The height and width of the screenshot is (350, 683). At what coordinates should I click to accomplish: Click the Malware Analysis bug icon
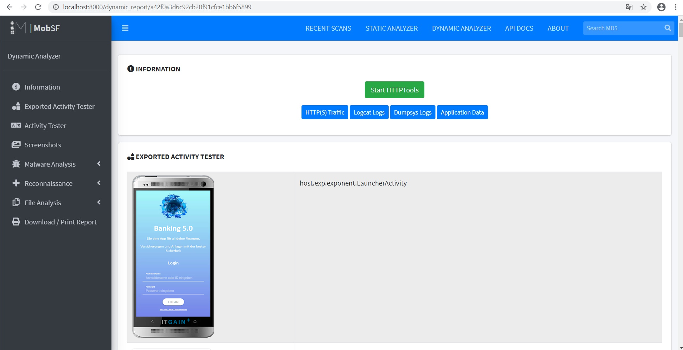tap(16, 164)
